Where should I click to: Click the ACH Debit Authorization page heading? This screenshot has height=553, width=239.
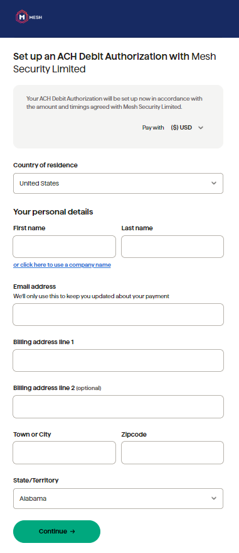[115, 63]
